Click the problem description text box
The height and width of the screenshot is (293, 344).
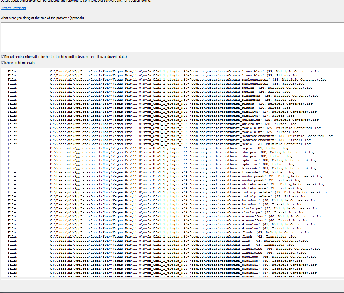tap(172, 37)
